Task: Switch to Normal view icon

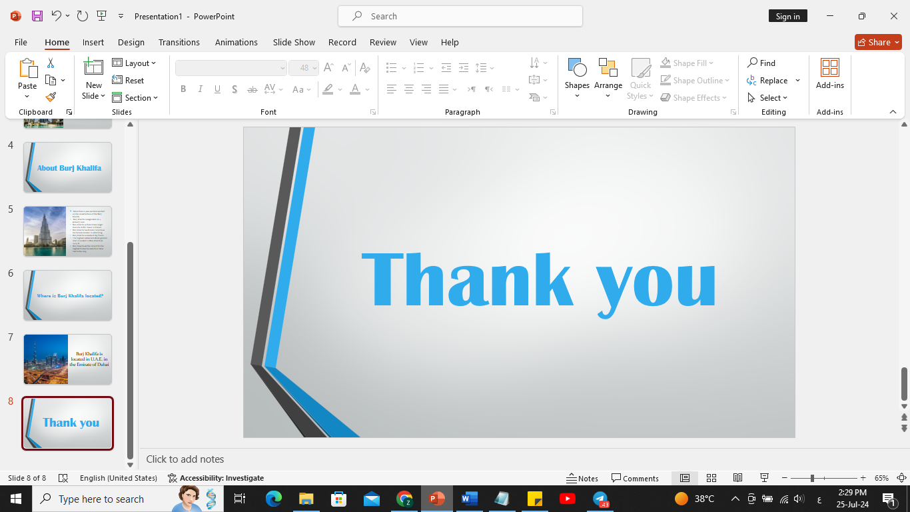Action: 684,478
